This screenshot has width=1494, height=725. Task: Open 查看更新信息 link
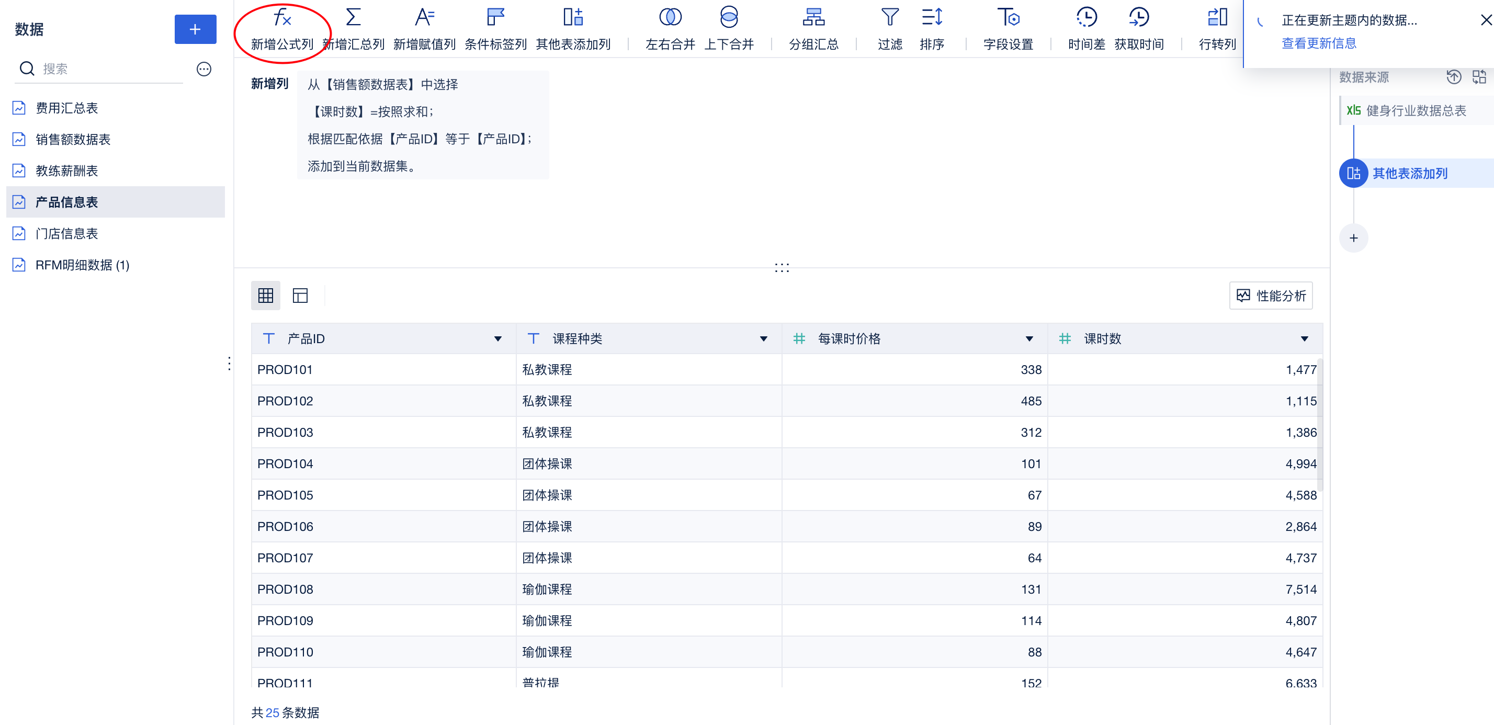[x=1318, y=43]
